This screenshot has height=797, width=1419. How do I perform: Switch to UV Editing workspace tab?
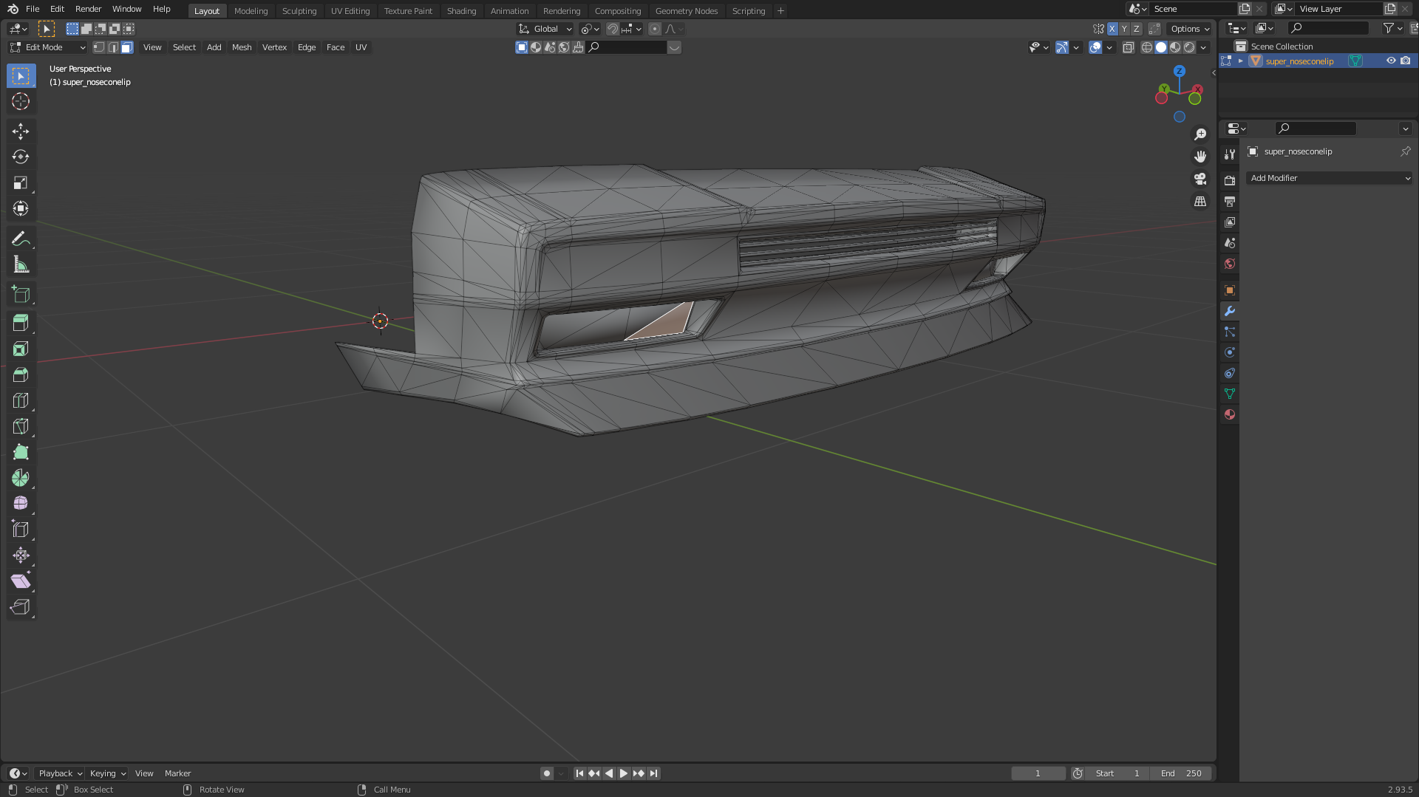tap(350, 11)
